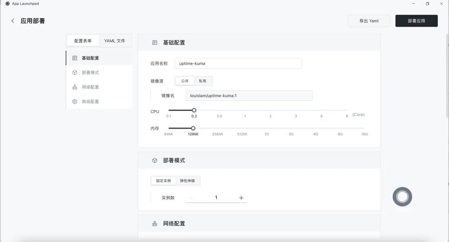This screenshot has height=242, width=449.
Task: Click the 部署应用 button
Action: pyautogui.click(x=416, y=21)
